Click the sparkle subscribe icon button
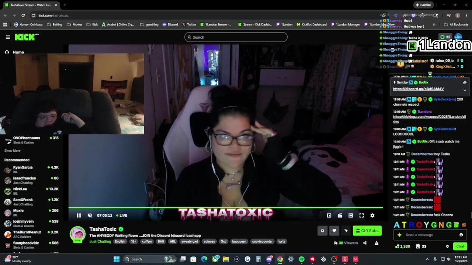The image size is (472, 265). click(346, 231)
